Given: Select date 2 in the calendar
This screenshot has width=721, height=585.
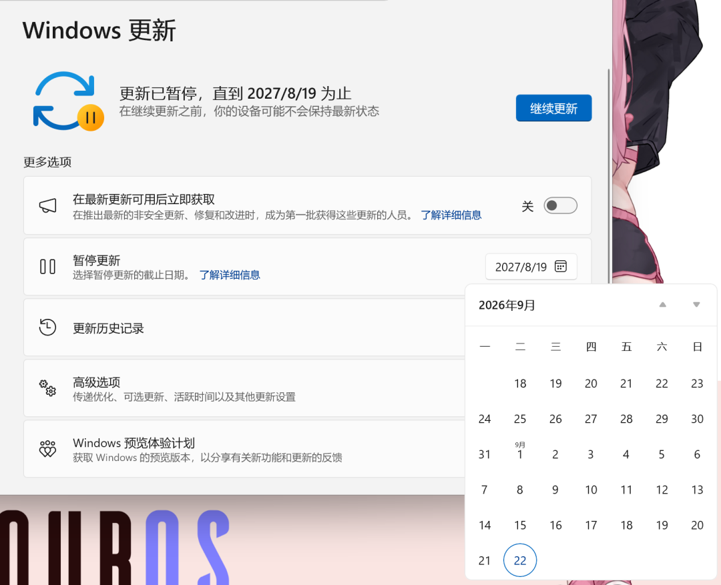Looking at the screenshot, I should (555, 454).
